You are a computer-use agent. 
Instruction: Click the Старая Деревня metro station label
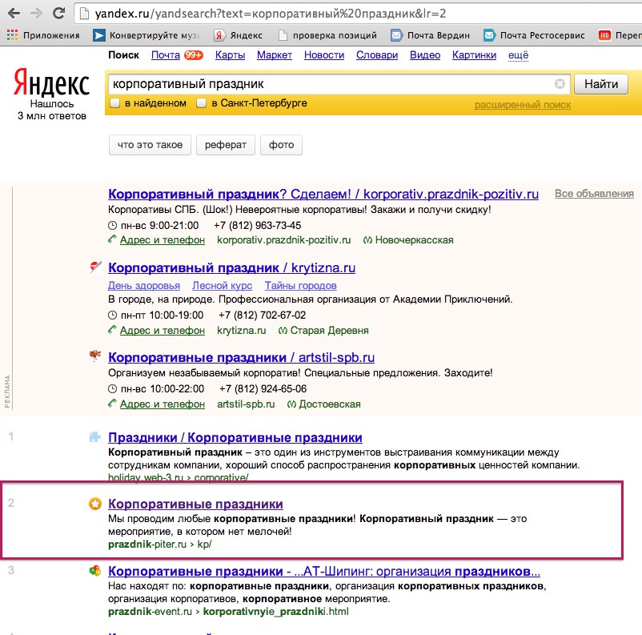(329, 330)
